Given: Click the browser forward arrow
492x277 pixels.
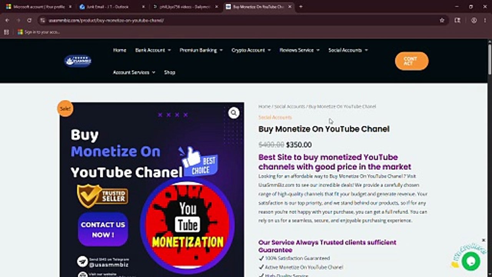Looking at the screenshot, I should pos(18,20).
